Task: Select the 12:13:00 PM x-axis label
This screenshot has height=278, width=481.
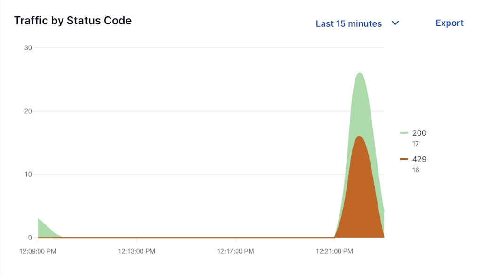Action: pyautogui.click(x=136, y=252)
